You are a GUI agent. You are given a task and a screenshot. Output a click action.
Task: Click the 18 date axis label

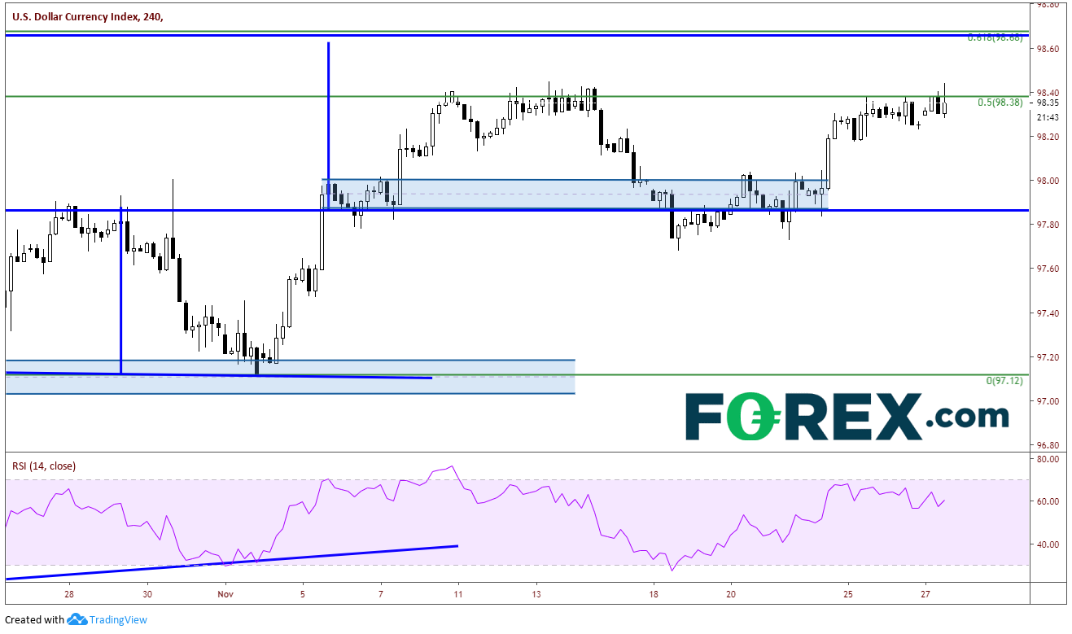654,595
